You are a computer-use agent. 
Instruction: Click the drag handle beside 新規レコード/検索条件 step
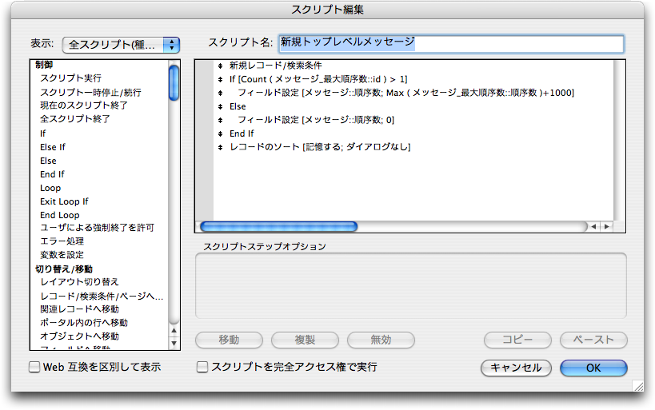click(220, 66)
